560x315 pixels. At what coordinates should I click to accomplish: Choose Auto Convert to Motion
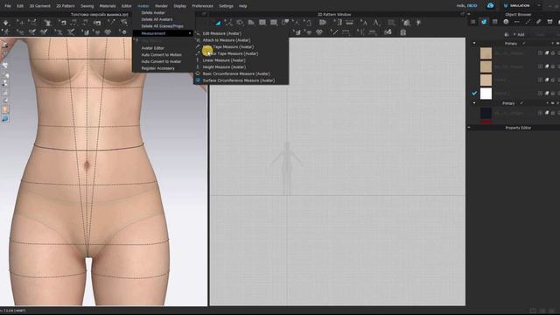coord(161,54)
